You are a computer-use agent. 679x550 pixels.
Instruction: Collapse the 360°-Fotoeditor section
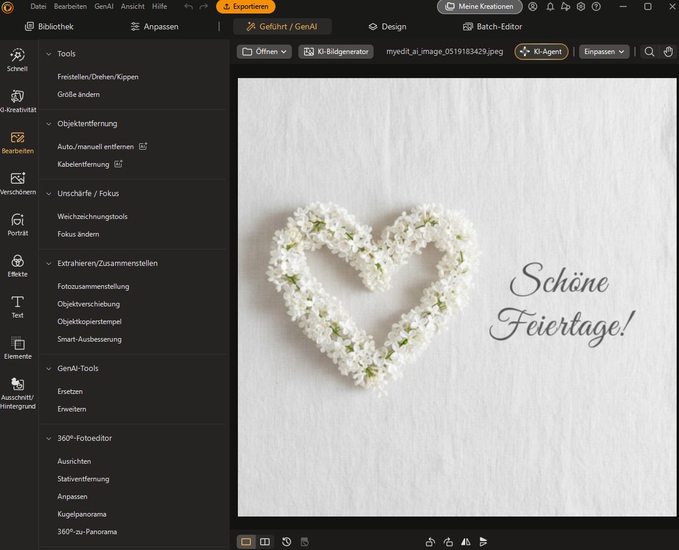click(49, 438)
